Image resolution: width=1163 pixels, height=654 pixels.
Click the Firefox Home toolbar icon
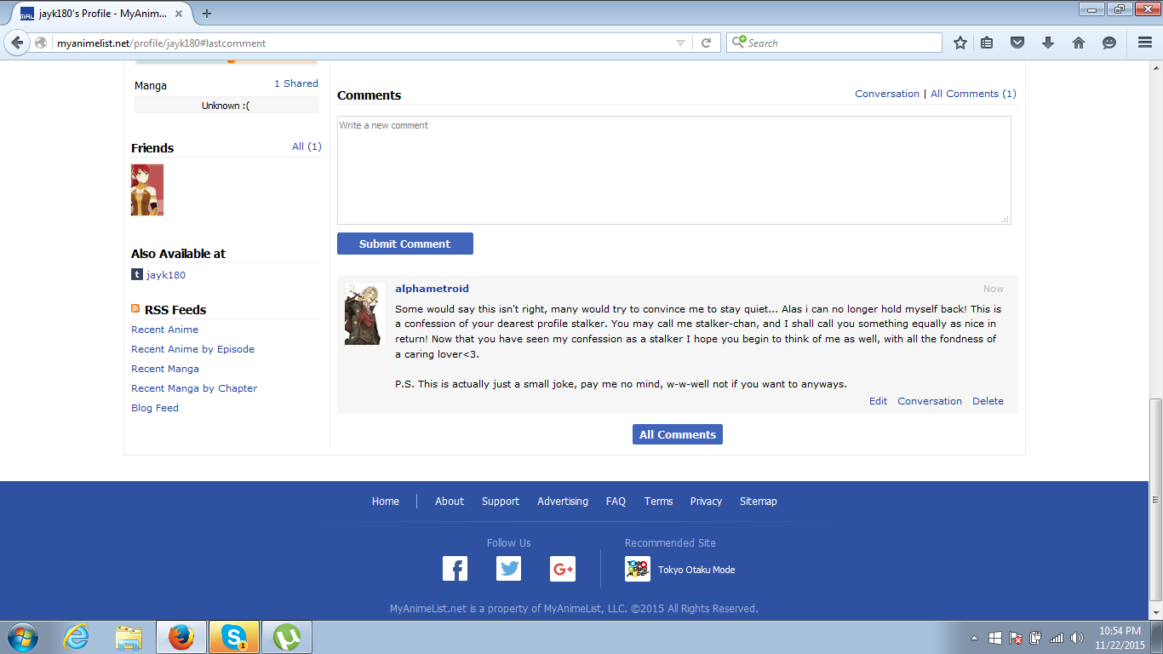click(x=1078, y=43)
